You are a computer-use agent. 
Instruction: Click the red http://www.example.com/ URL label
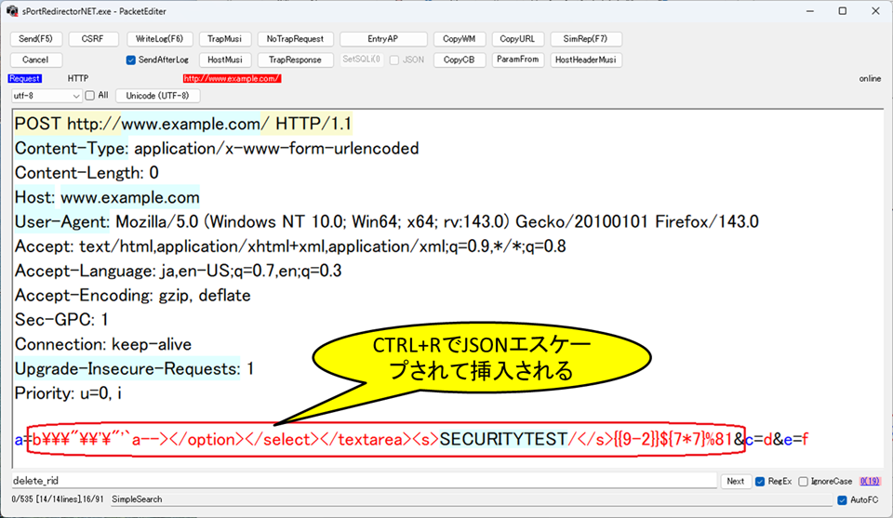coord(232,78)
